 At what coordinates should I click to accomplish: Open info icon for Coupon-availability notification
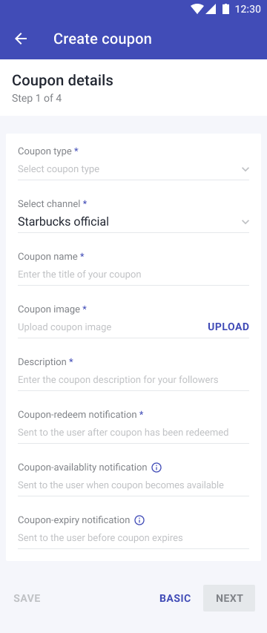point(156,468)
